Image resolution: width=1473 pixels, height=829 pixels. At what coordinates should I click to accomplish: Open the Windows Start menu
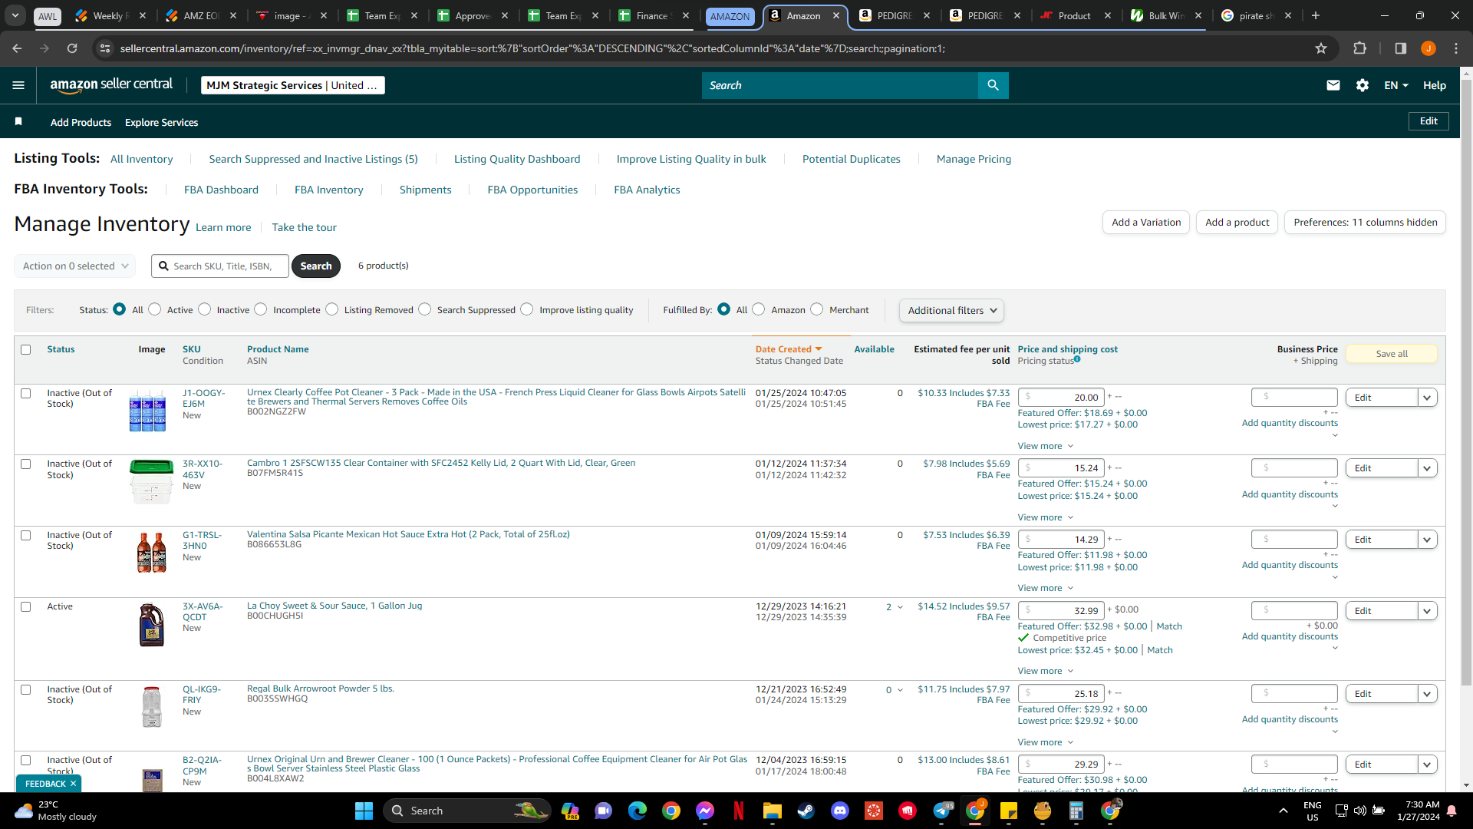(364, 811)
